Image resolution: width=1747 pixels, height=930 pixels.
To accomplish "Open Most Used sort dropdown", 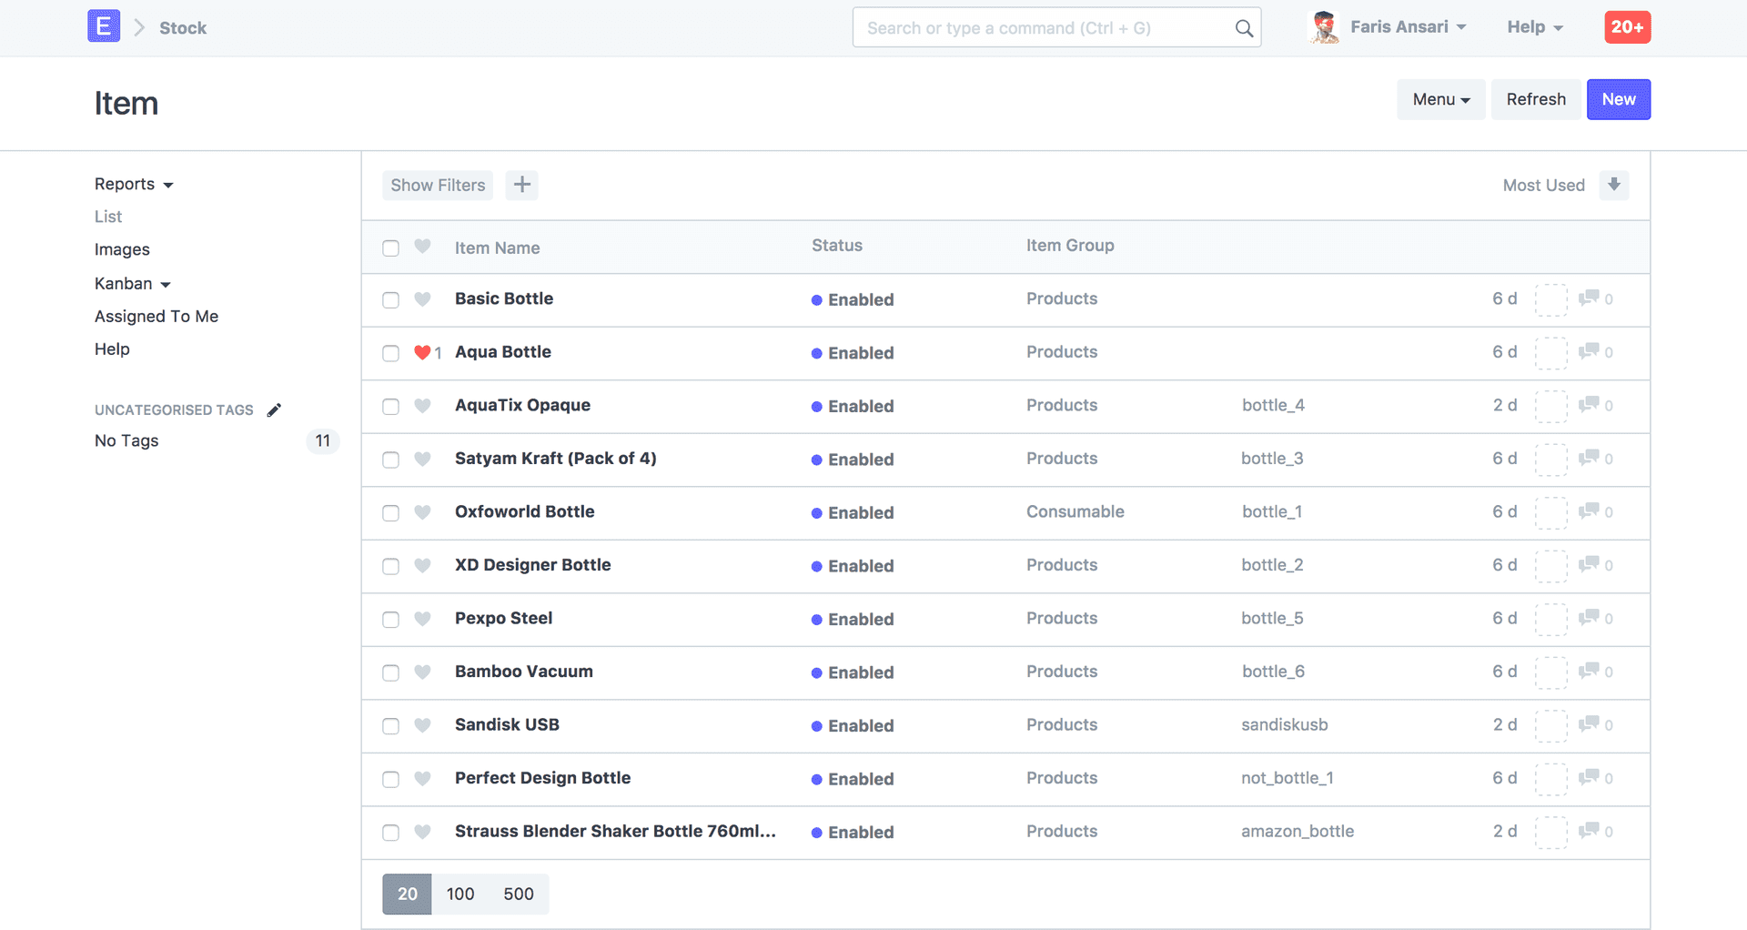I will [1543, 185].
